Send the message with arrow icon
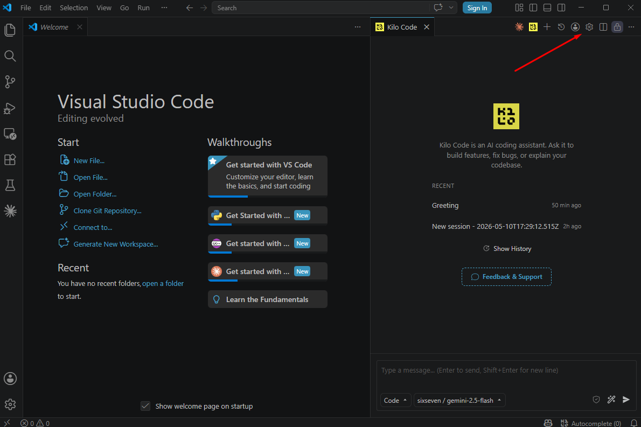 point(626,400)
